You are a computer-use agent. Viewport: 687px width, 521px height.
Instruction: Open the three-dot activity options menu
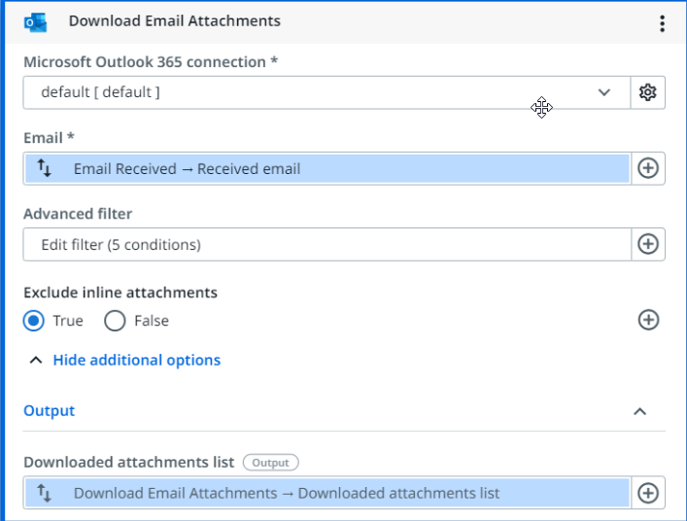pyautogui.click(x=662, y=23)
